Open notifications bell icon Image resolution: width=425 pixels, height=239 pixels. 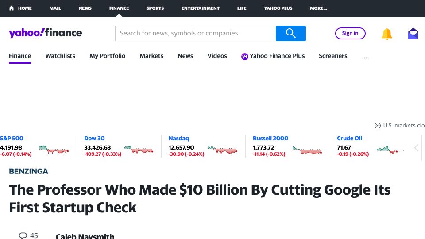(387, 34)
